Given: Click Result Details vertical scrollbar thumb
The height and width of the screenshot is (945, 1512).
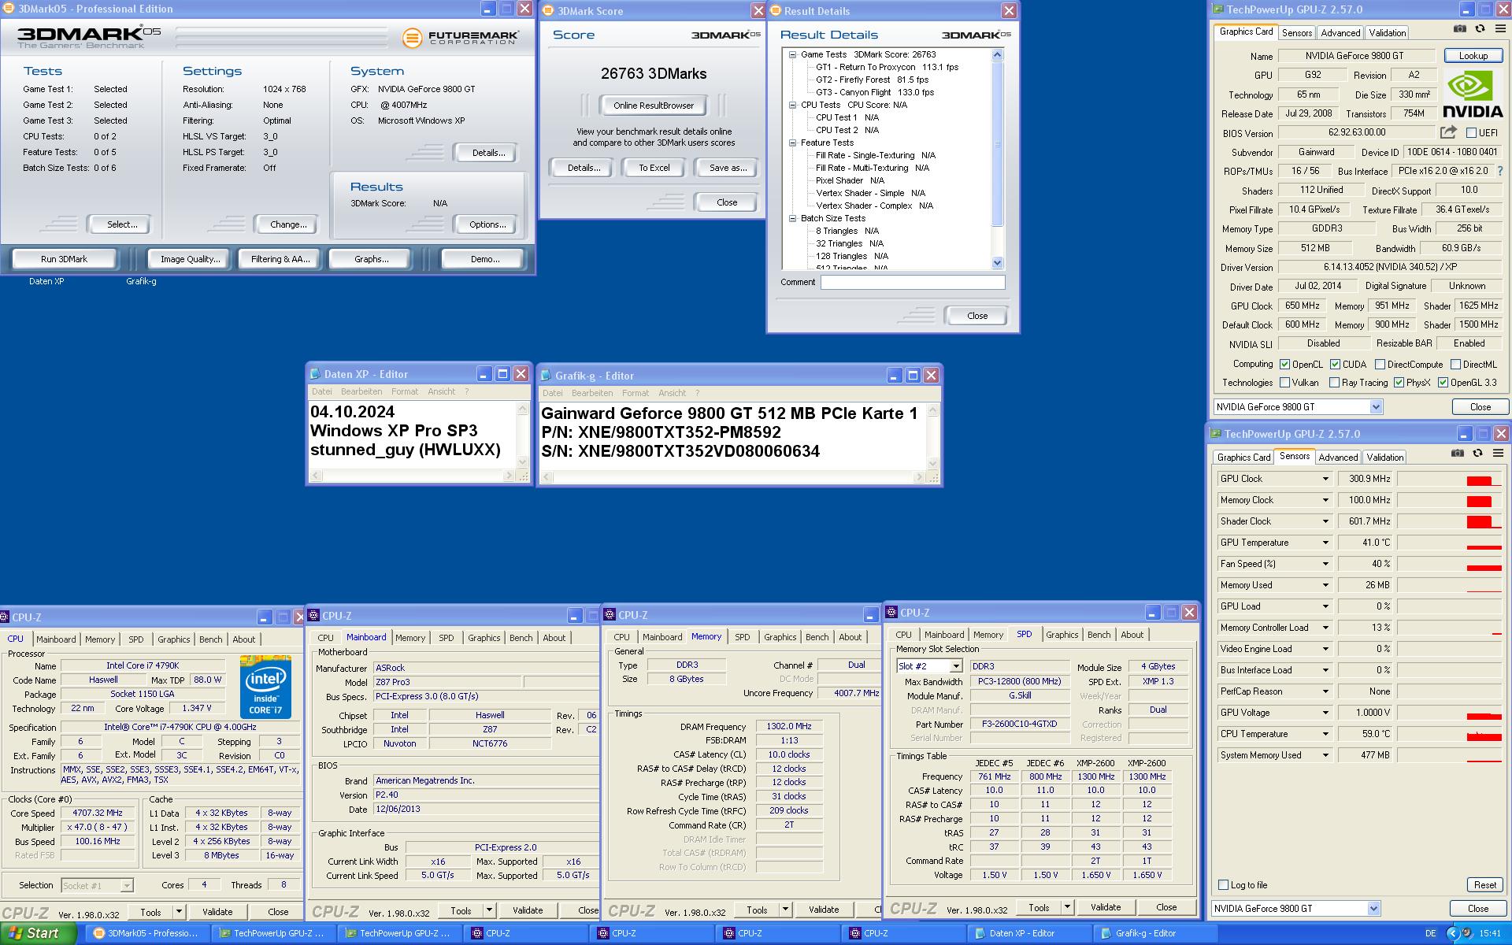Looking at the screenshot, I should [x=998, y=144].
